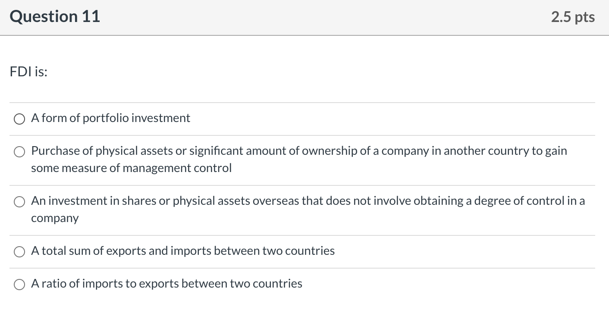Click text 'some measure of management control'

(x=131, y=168)
